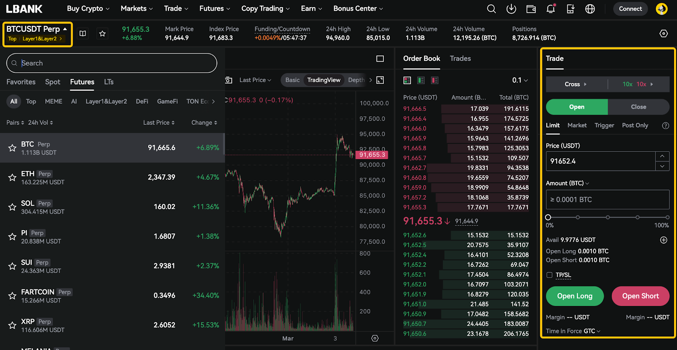Enable the TP/SL checkbox
The width and height of the screenshot is (677, 350).
coord(549,275)
